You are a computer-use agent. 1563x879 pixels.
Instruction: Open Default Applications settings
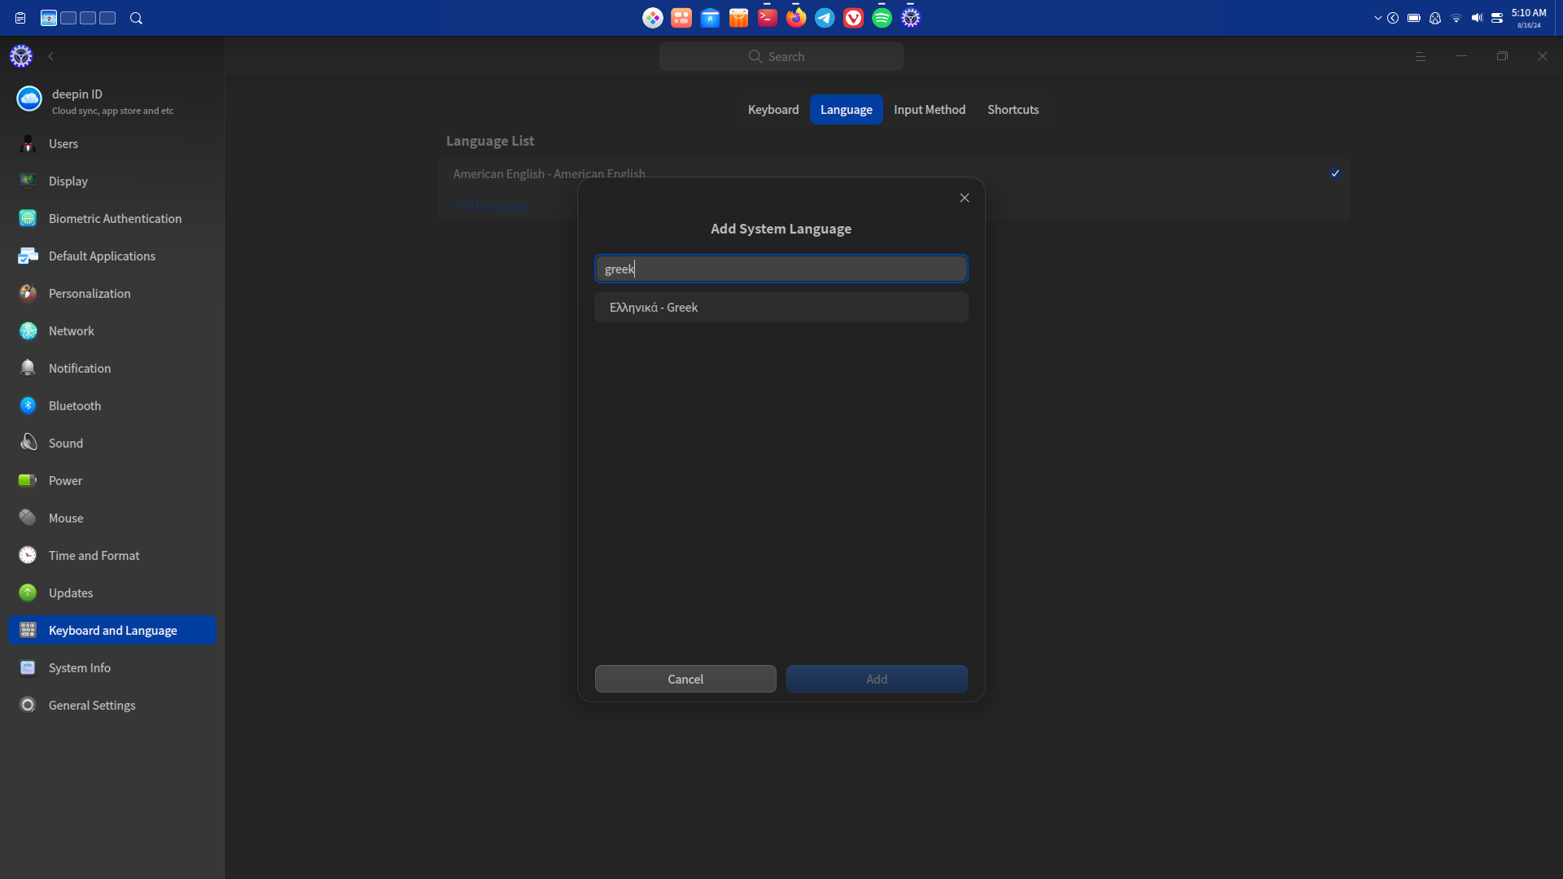(112, 256)
